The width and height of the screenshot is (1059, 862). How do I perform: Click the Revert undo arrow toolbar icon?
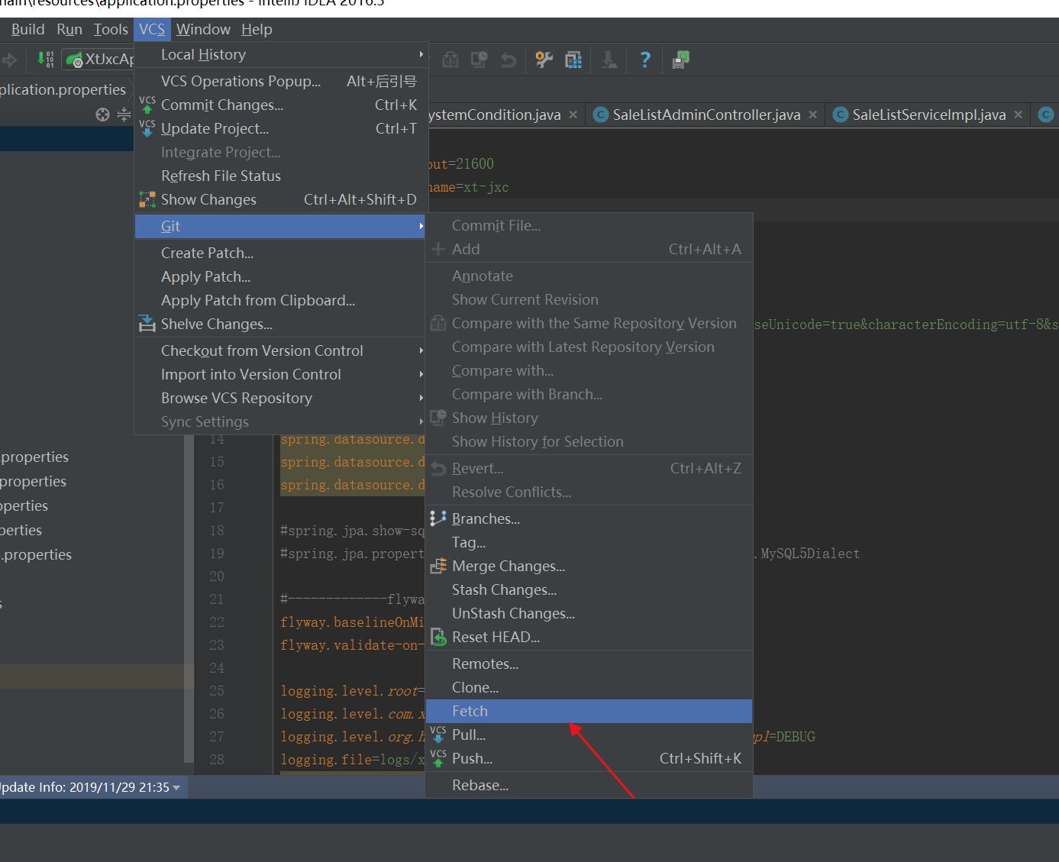[509, 60]
